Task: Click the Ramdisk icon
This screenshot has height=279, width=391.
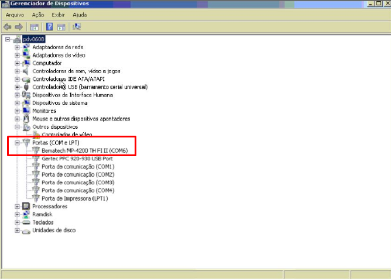Action: tap(26, 214)
